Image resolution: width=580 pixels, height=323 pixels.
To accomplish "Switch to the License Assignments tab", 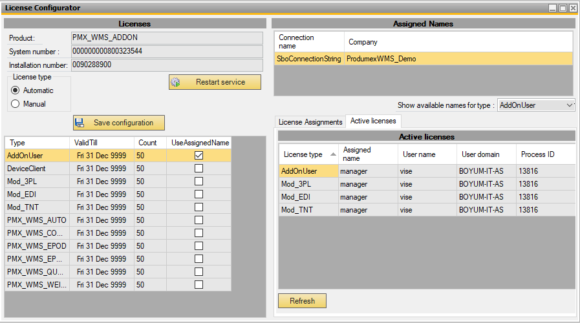I will click(310, 121).
